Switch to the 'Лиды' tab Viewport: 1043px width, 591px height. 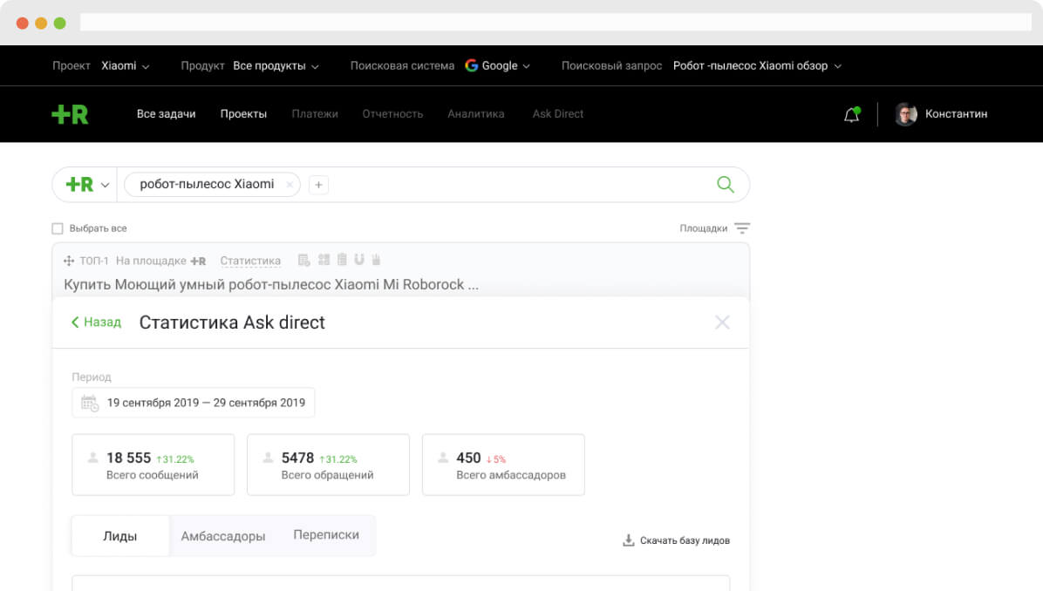click(x=119, y=536)
